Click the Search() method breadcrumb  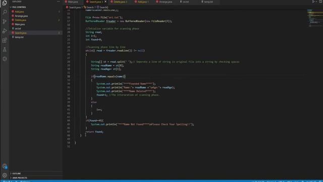(x=103, y=7)
